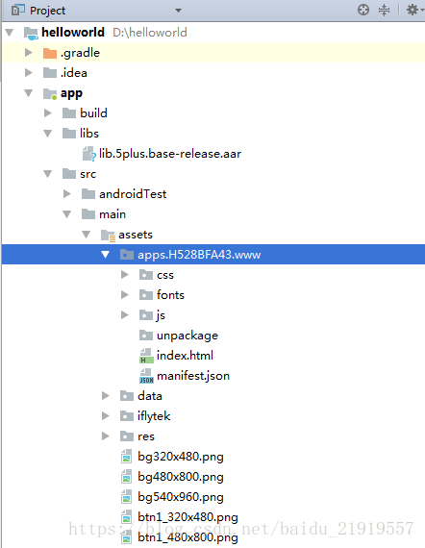Click the fonts folder icon
The height and width of the screenshot is (548, 425).
click(146, 295)
